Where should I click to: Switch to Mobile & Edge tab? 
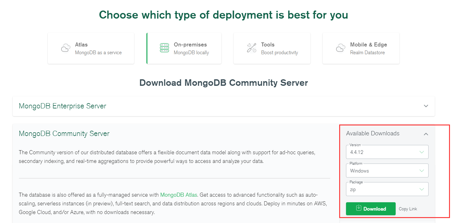[x=361, y=48]
